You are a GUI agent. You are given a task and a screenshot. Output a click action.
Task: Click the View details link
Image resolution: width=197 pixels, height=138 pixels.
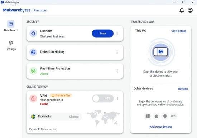(179, 31)
